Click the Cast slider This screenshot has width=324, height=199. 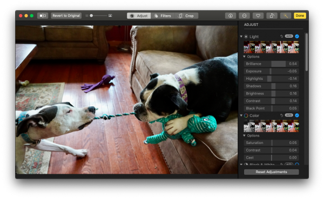(x=271, y=157)
